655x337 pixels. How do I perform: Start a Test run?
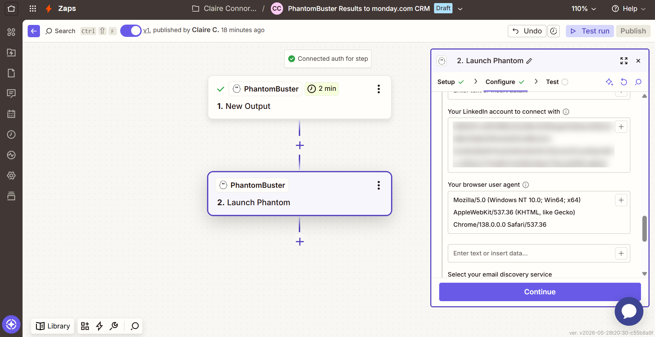[590, 31]
